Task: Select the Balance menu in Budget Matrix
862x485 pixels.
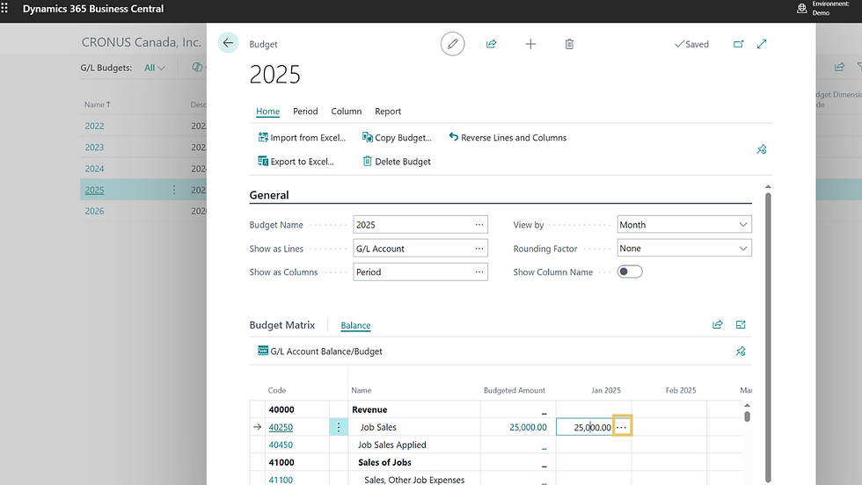Action: click(x=355, y=325)
